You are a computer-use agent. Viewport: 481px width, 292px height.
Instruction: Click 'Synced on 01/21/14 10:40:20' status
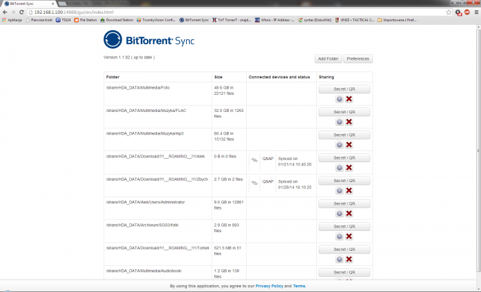click(295, 161)
